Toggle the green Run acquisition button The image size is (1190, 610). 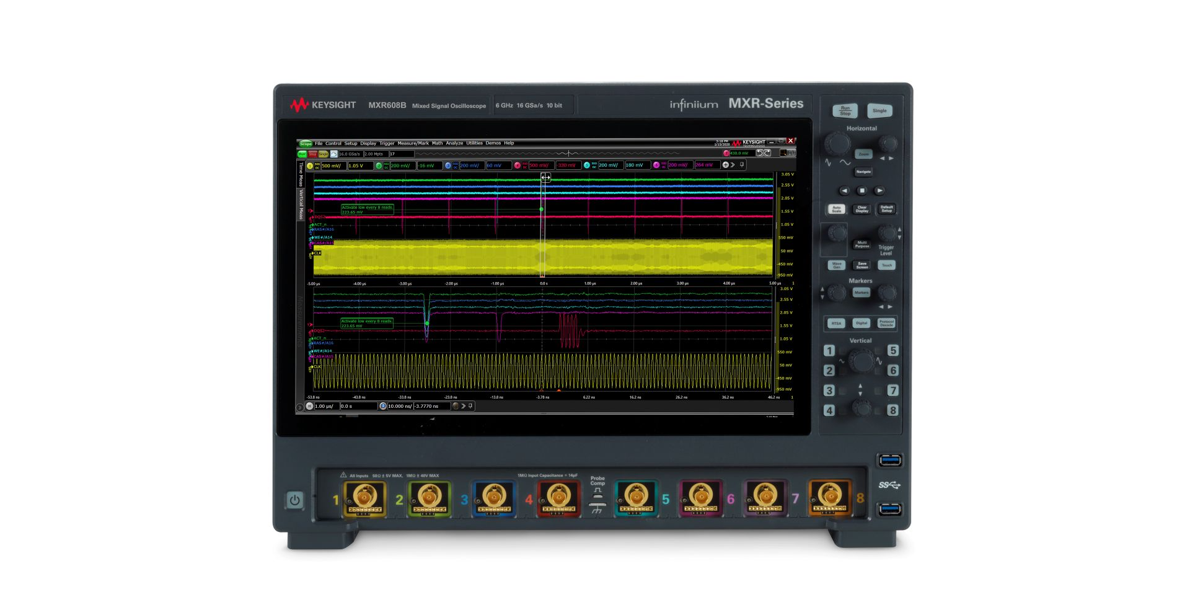click(302, 153)
